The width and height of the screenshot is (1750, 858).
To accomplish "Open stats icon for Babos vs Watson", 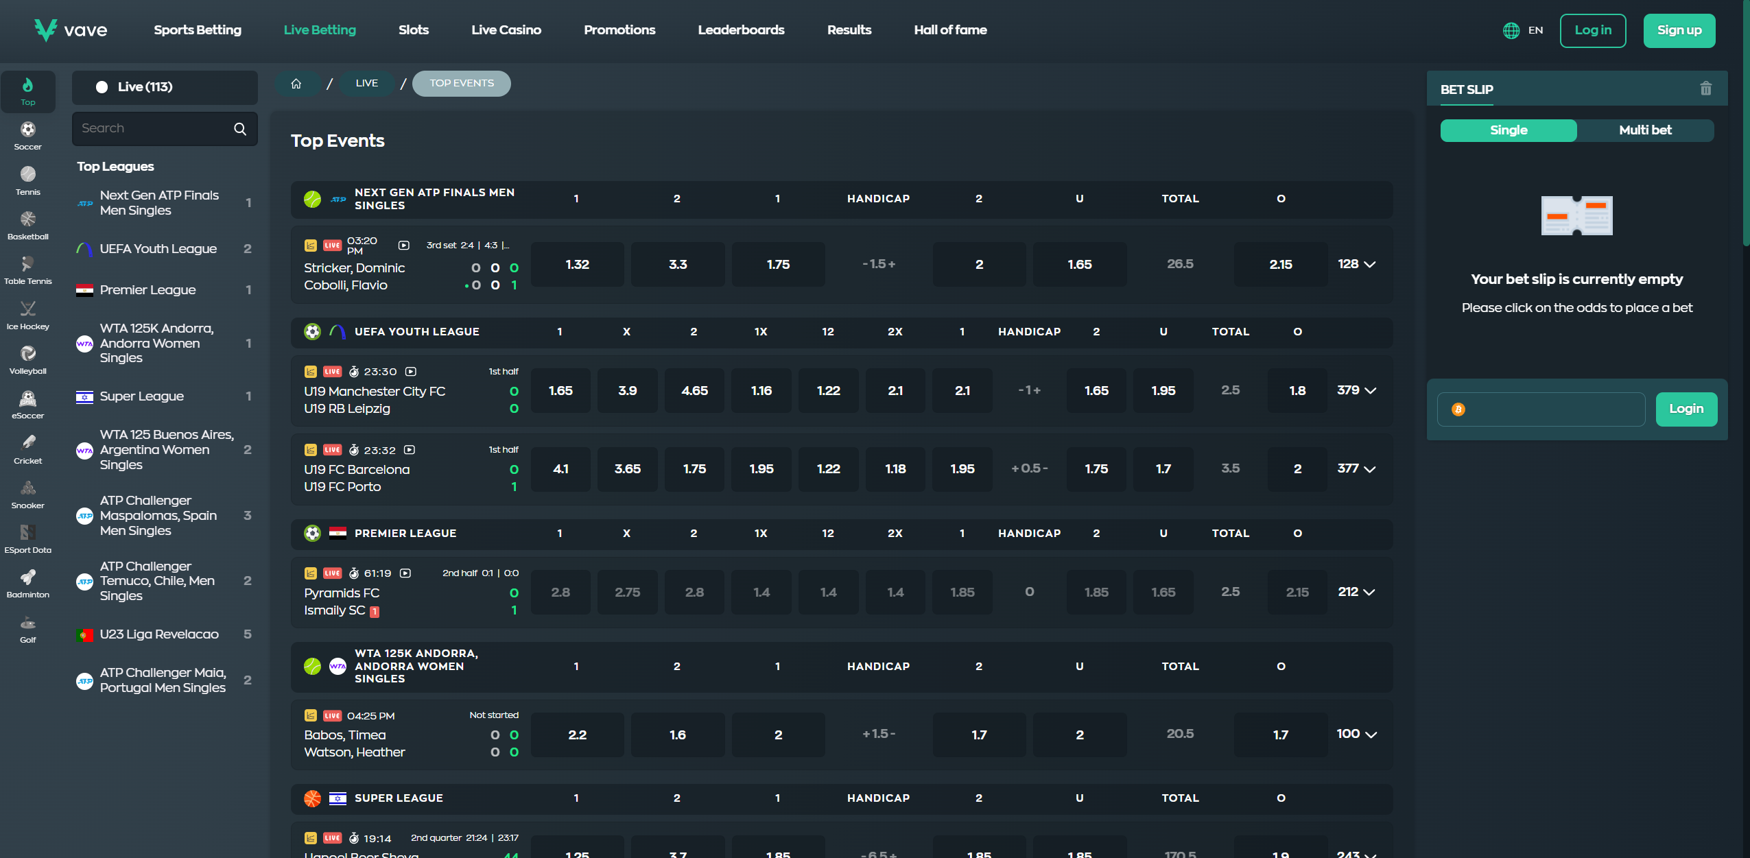I will [311, 715].
